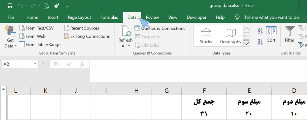Click cell with value ۳۱
Viewport: 307px width, 120px height.
(x=204, y=114)
